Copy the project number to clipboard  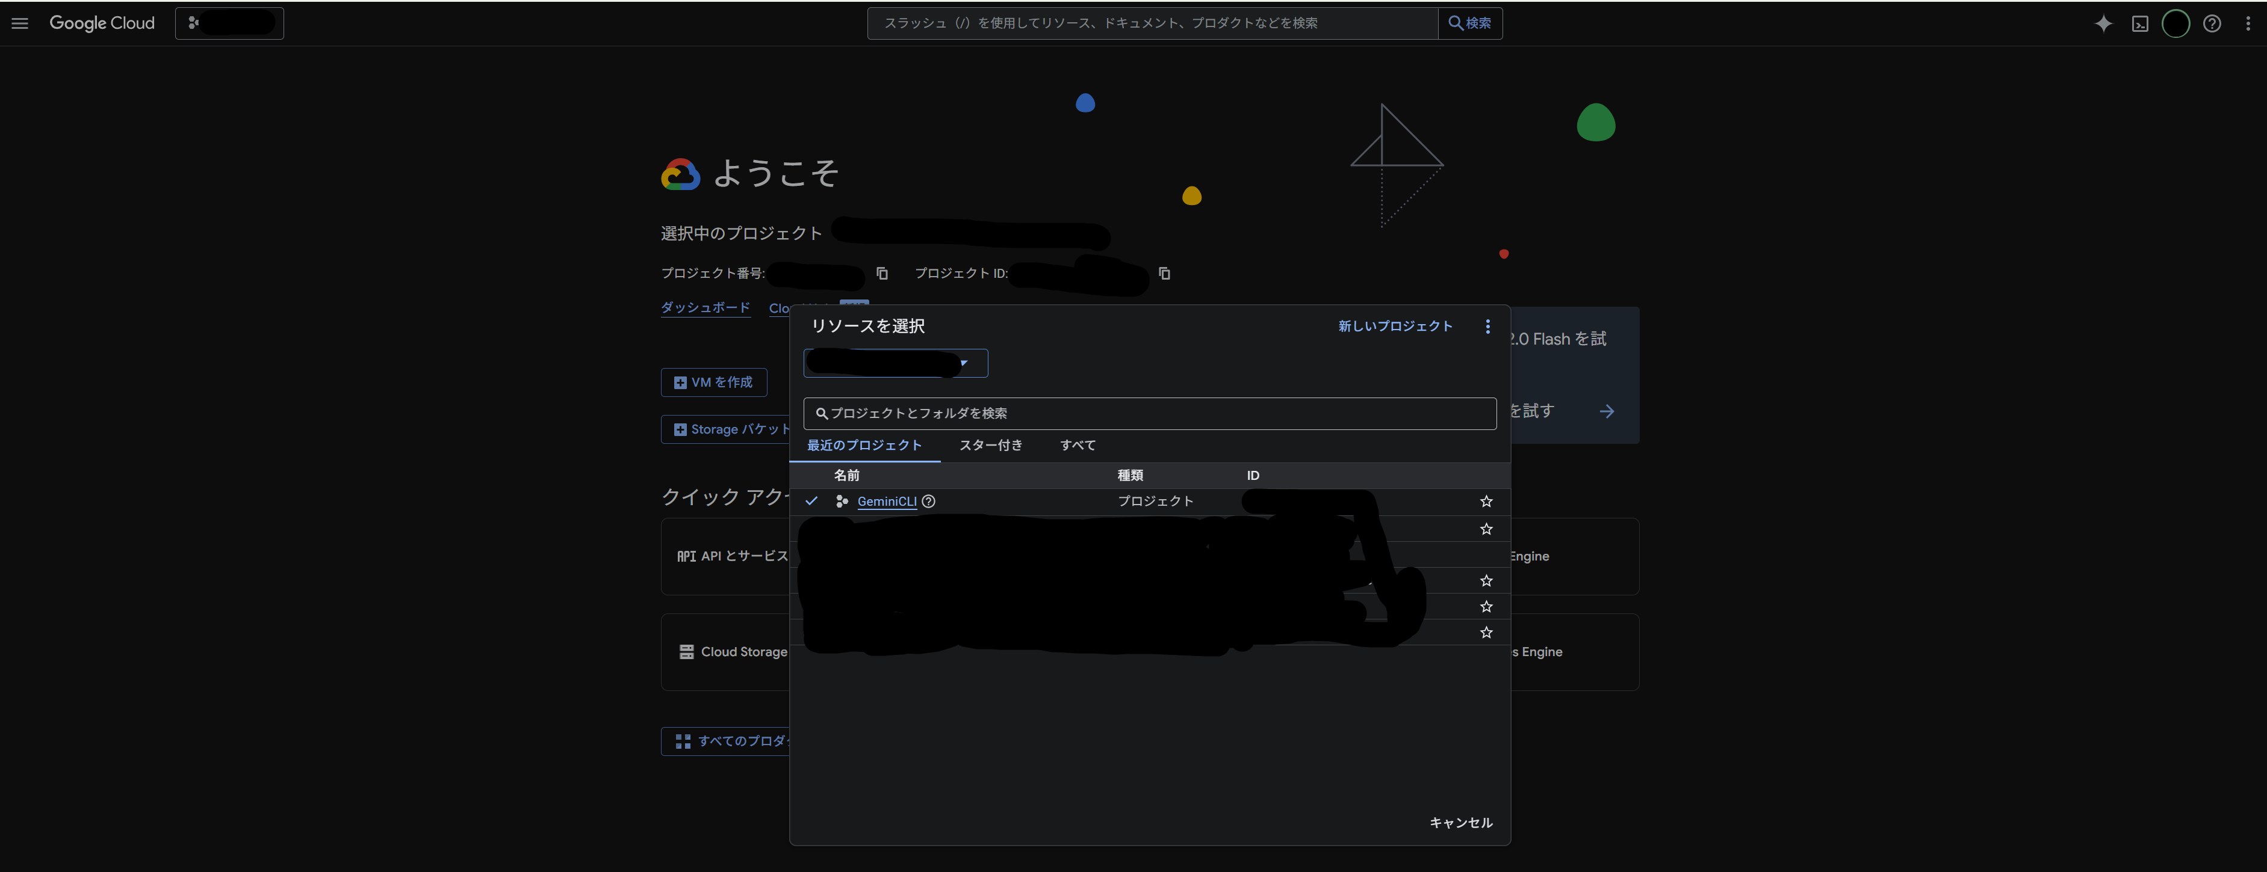(x=882, y=274)
